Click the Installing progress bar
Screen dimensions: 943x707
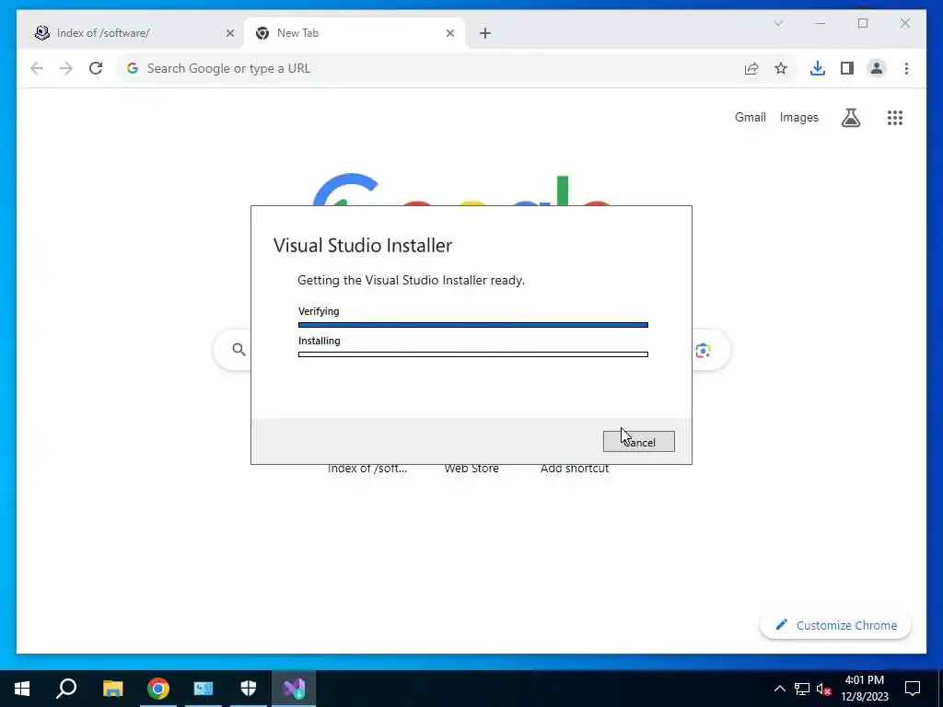pyautogui.click(x=473, y=354)
